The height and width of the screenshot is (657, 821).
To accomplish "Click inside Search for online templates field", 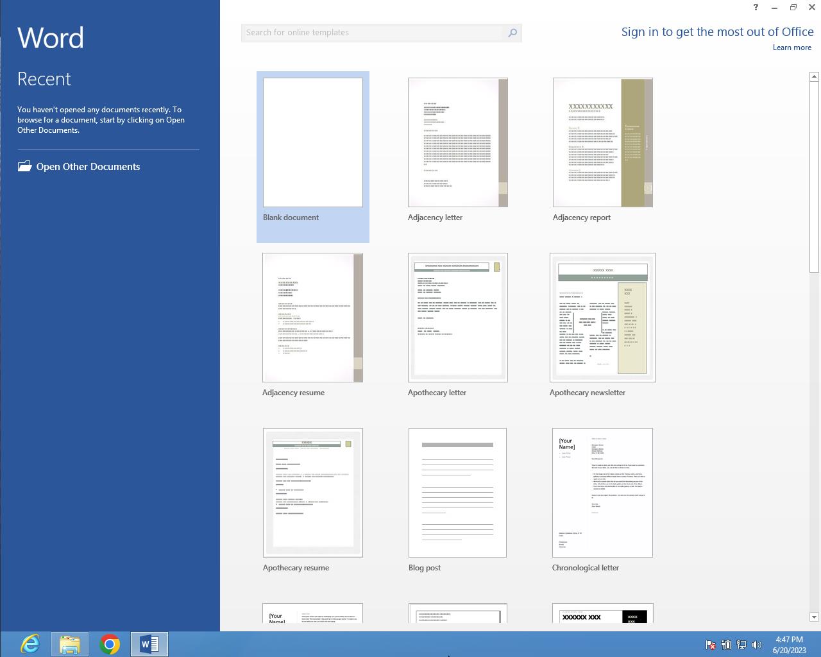I will pos(372,33).
